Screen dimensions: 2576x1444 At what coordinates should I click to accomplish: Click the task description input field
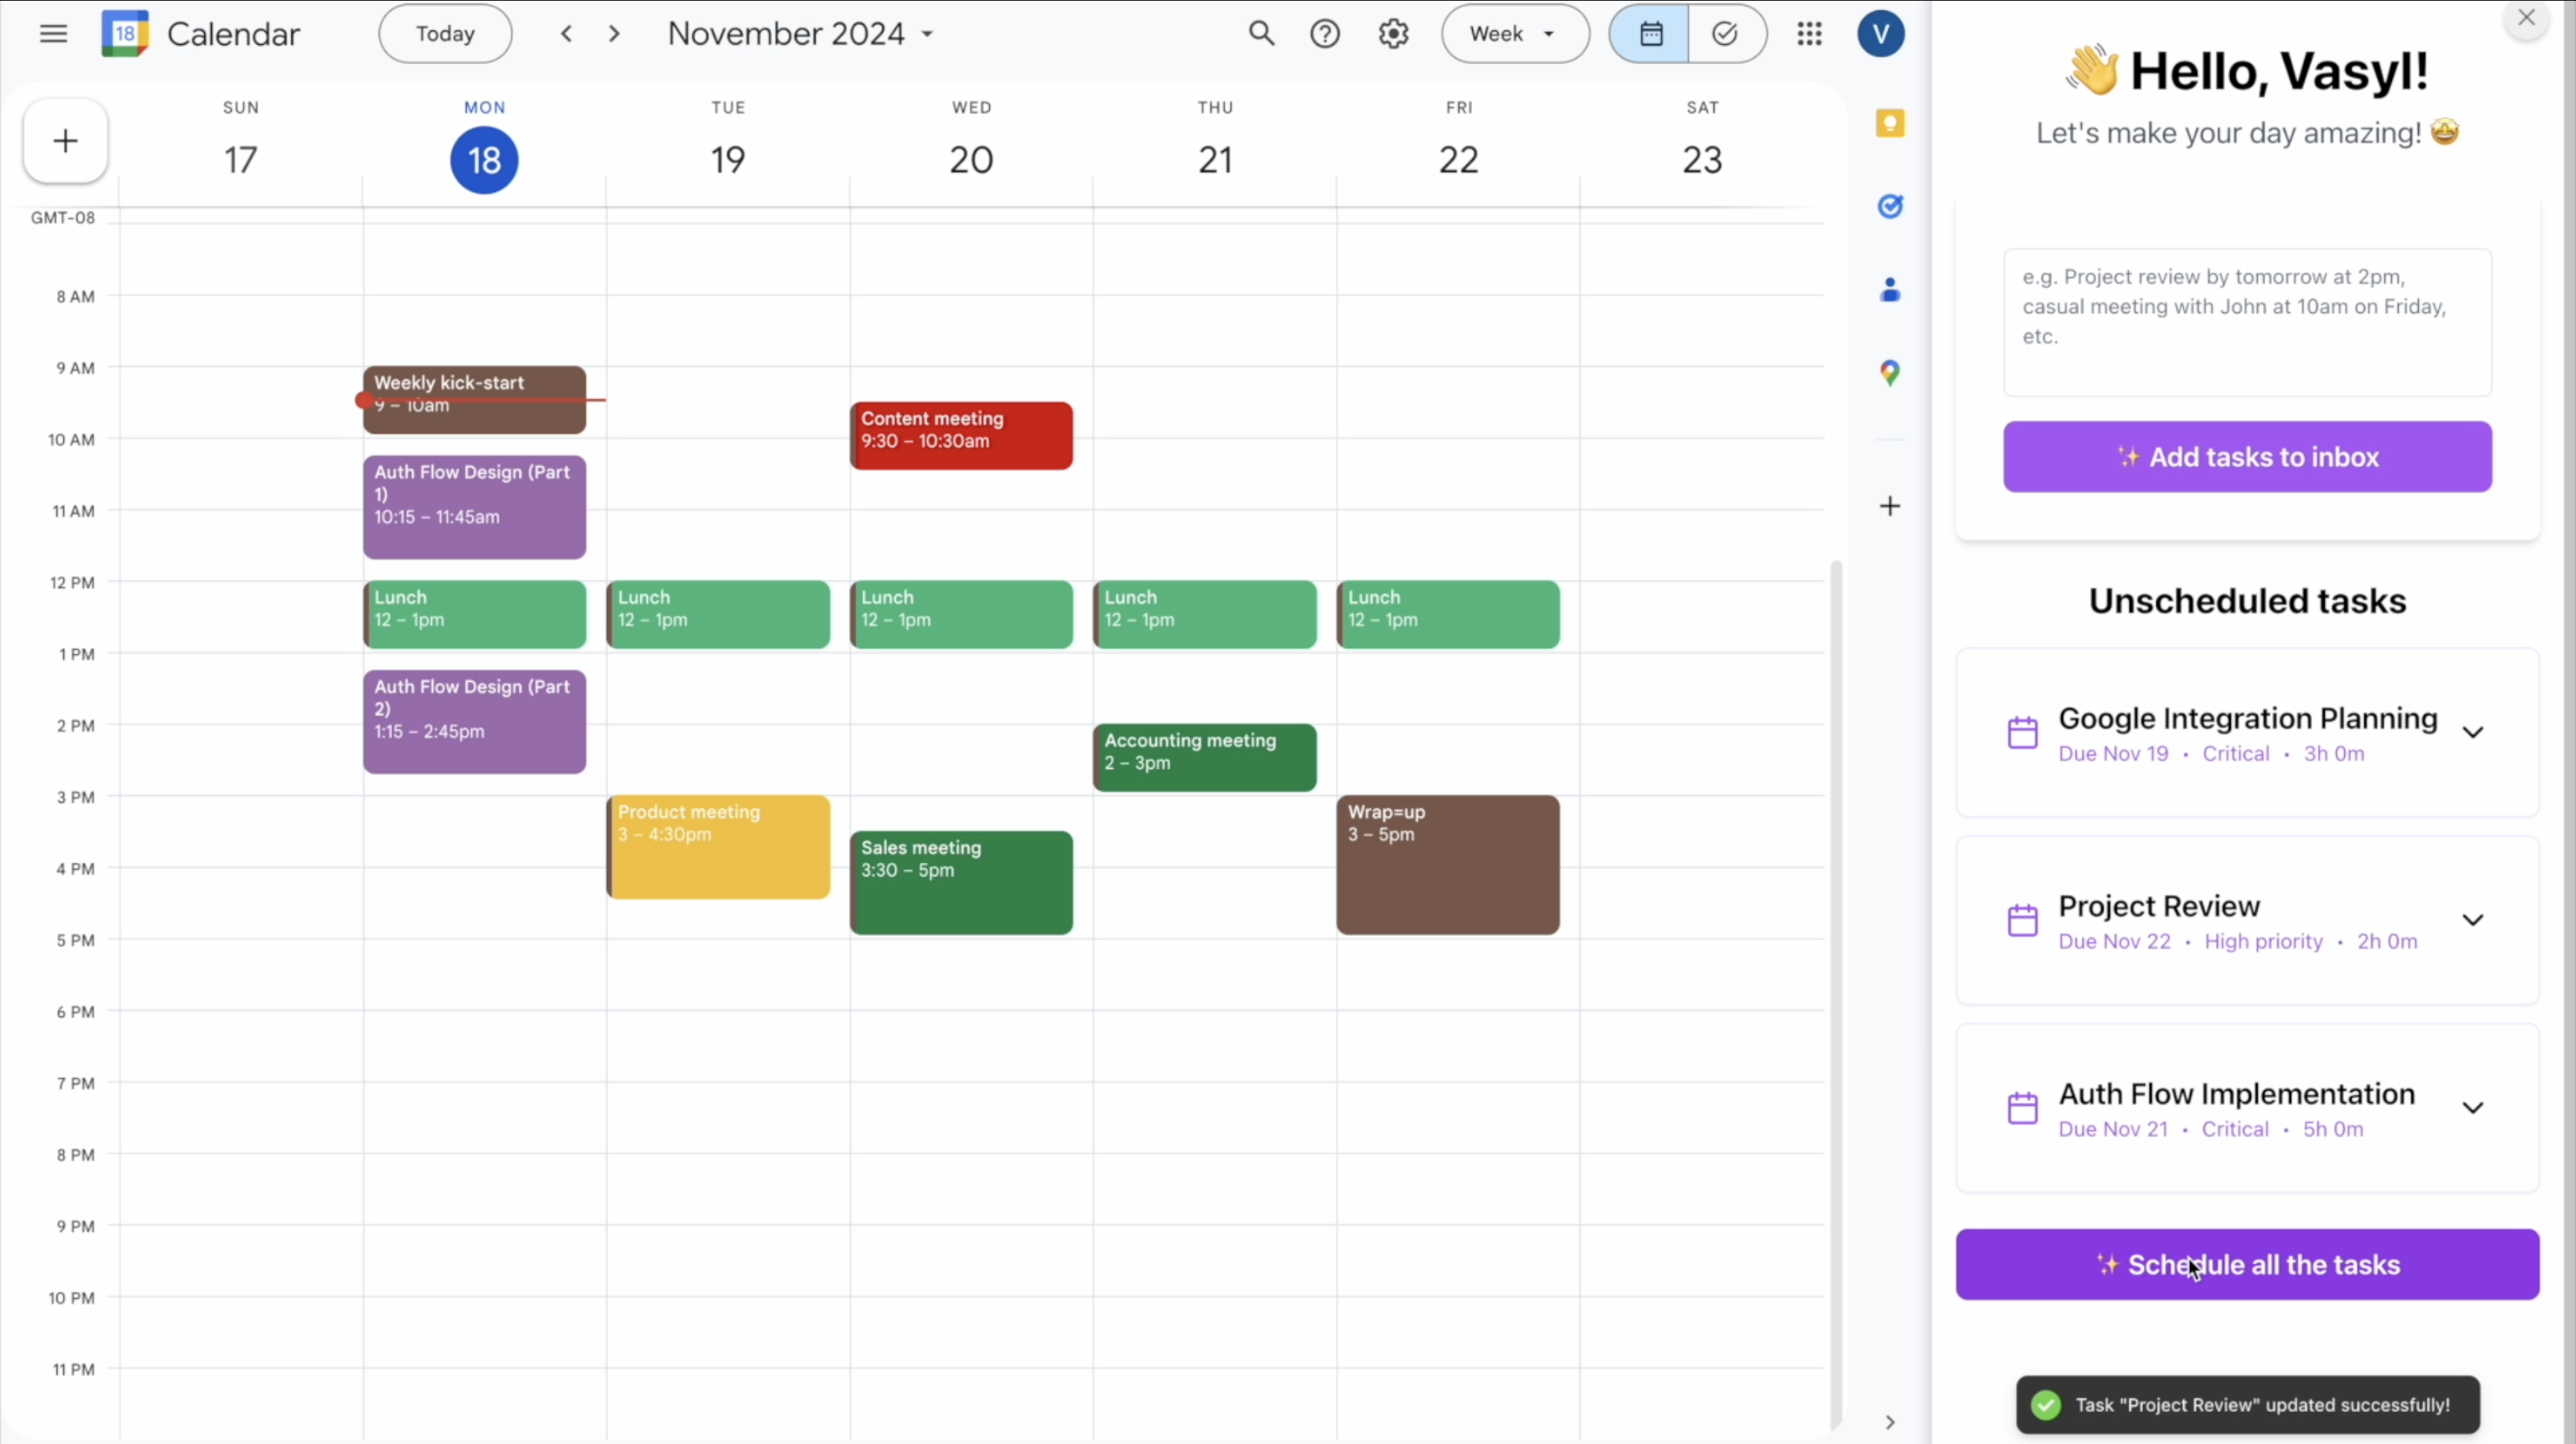(2246, 322)
